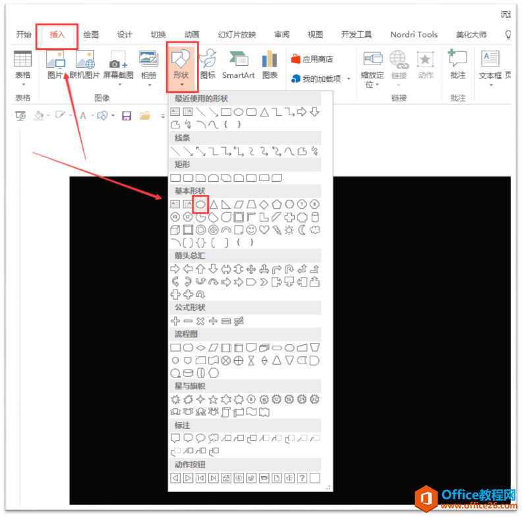Switch to the 美化大师 tab
Image resolution: width=522 pixels, height=517 pixels.
pos(471,34)
